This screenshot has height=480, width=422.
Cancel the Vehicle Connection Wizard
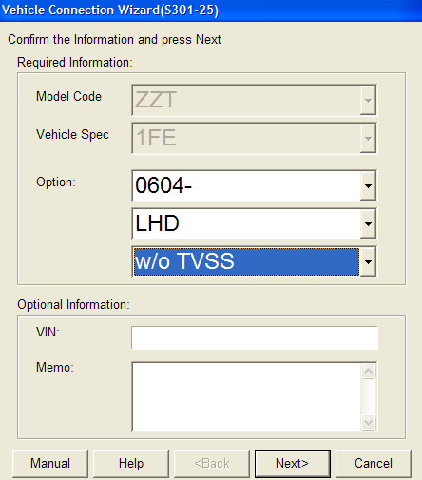[374, 464]
